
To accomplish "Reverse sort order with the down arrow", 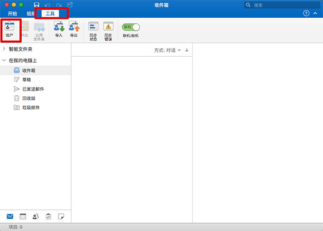I will click(187, 50).
